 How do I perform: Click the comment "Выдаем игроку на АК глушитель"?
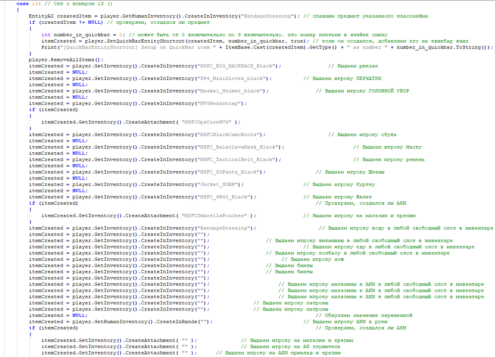coord(291,347)
